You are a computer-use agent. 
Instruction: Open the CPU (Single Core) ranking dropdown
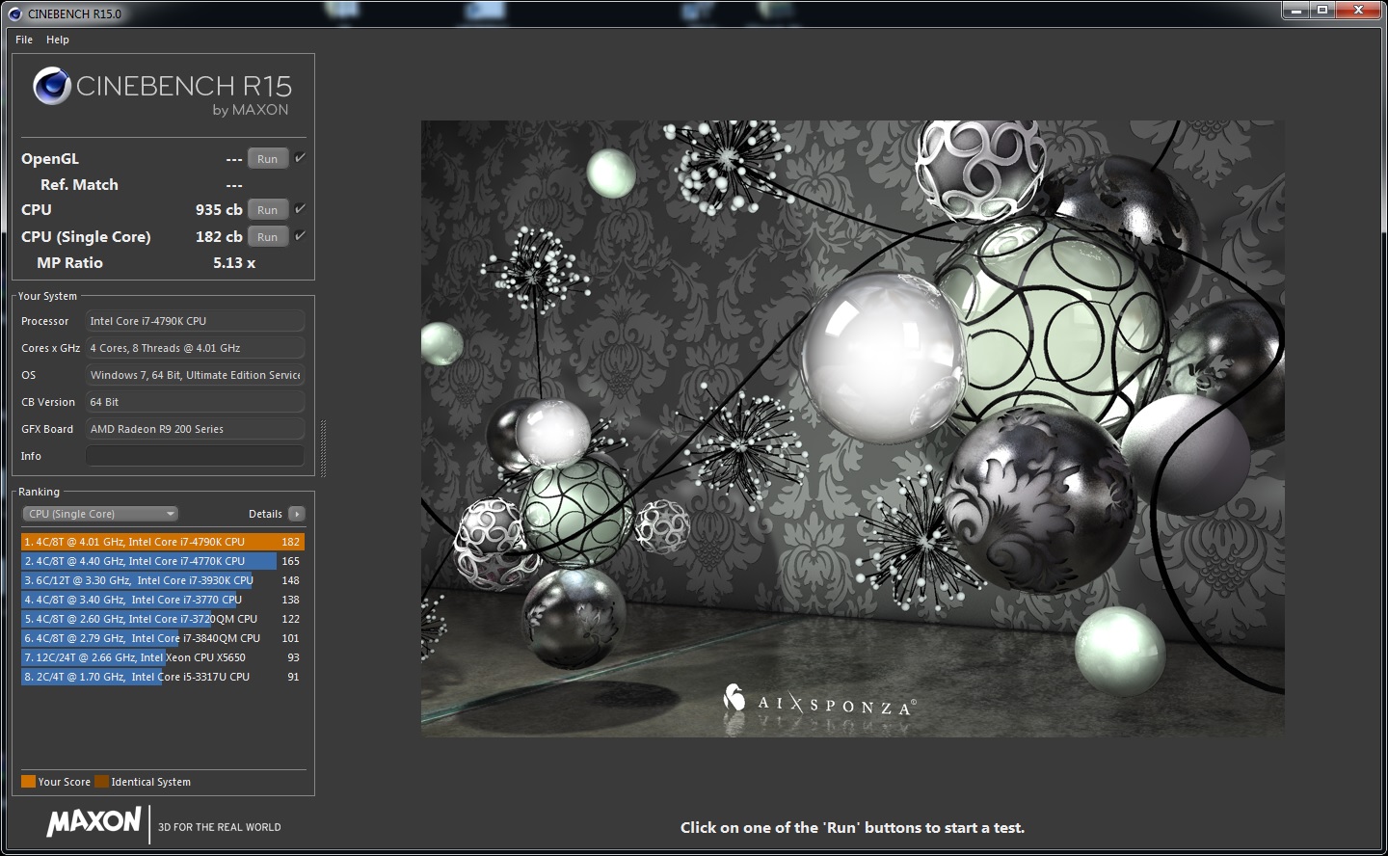pyautogui.click(x=100, y=514)
